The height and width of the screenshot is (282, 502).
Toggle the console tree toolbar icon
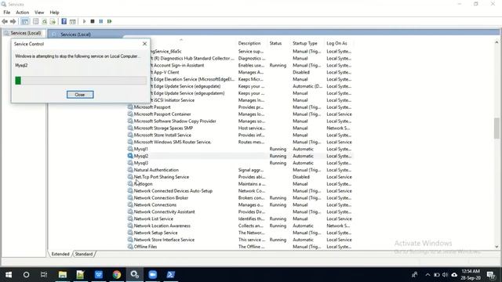[24, 21]
